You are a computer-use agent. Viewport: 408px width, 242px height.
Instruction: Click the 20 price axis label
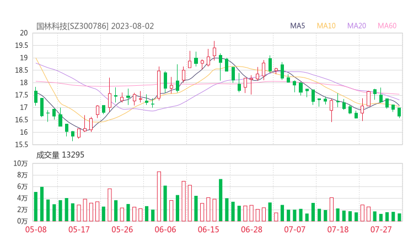(24, 33)
